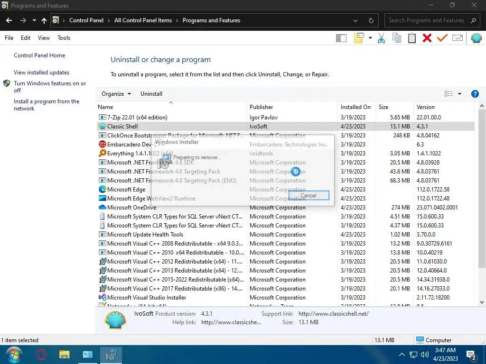Sort by the Installed On column header
This screenshot has height=364, width=486.
[356, 107]
